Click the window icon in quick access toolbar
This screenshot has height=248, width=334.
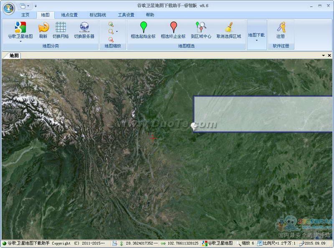pos(23,6)
